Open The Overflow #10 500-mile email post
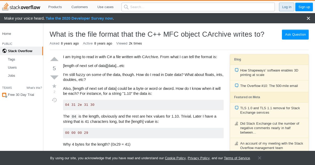 coord(269,86)
